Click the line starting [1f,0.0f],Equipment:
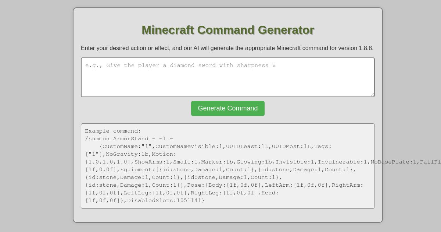The height and width of the screenshot is (232, 441). [x=220, y=170]
